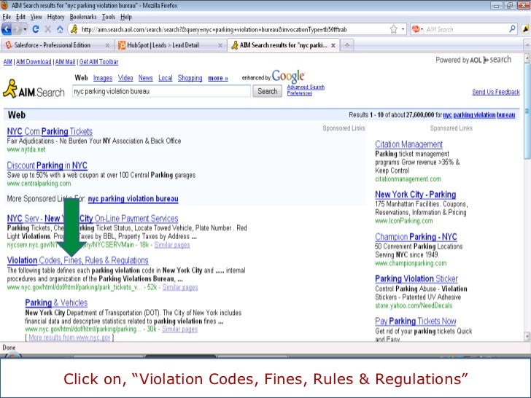Open the View menu
This screenshot has height=398, width=531.
[x=36, y=17]
